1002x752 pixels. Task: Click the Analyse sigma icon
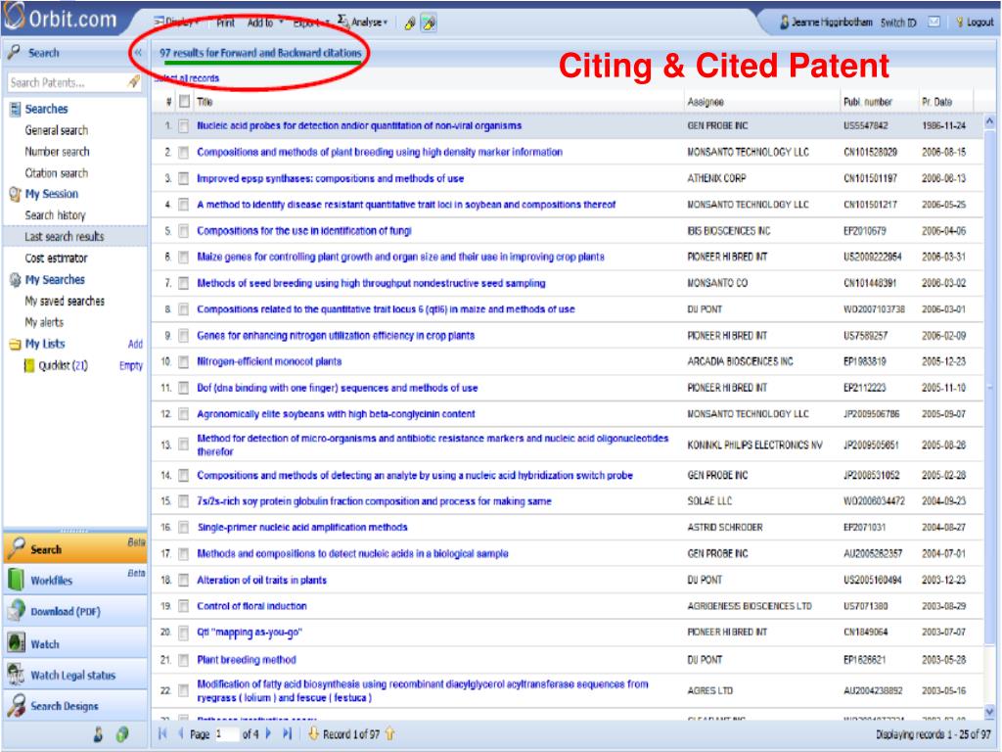point(342,22)
